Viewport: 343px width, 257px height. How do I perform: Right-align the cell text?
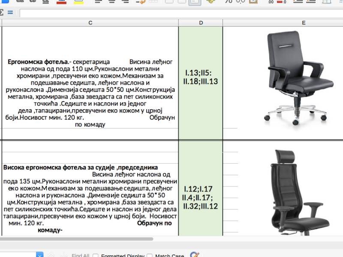126,3
